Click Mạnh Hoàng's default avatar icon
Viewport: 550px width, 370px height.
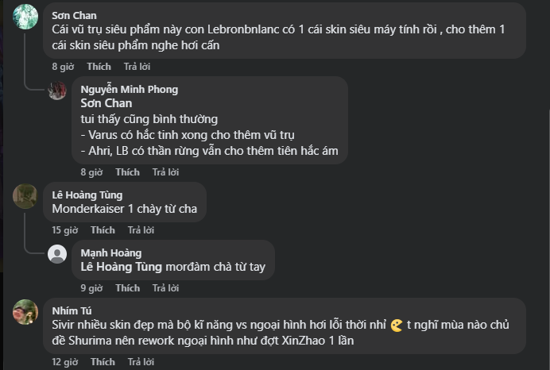click(x=57, y=254)
